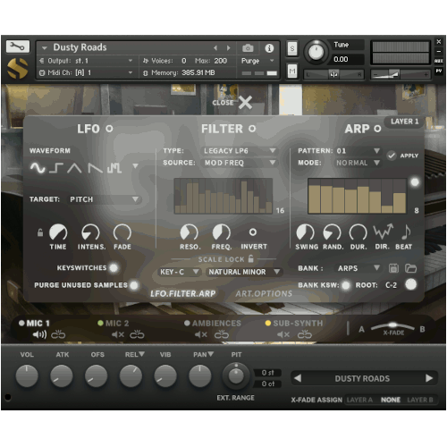Open the instrument info icon
Image resolution: width=447 pixels, height=447 pixels.
pyautogui.click(x=269, y=48)
